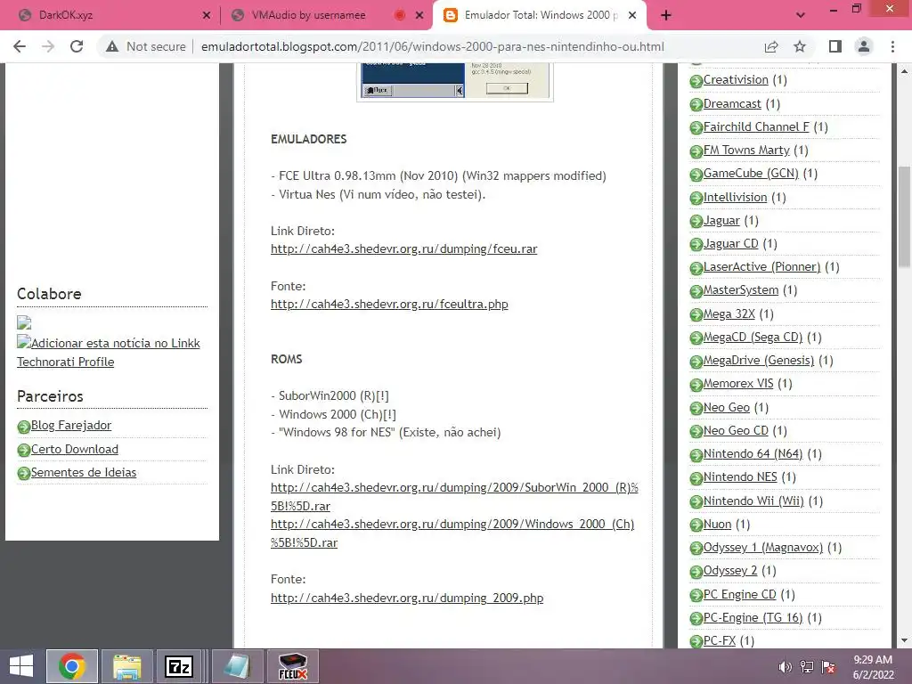Image resolution: width=912 pixels, height=684 pixels.
Task: Open the Not secure site info warning
Action: (146, 46)
